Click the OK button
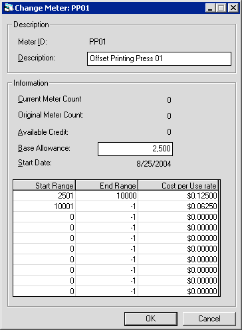Screen dimensions: 242x330 pos(151,319)
